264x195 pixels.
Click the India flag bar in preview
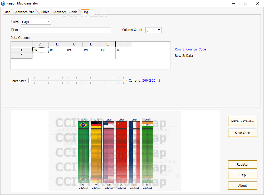(148, 152)
